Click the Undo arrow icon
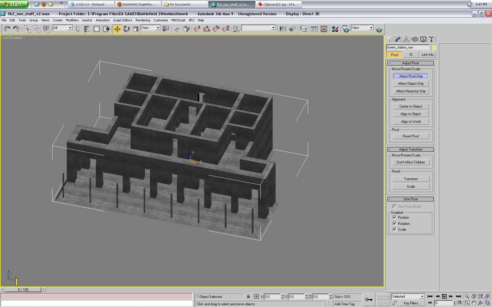Screen dimensions: 492x307 tap(7, 29)
